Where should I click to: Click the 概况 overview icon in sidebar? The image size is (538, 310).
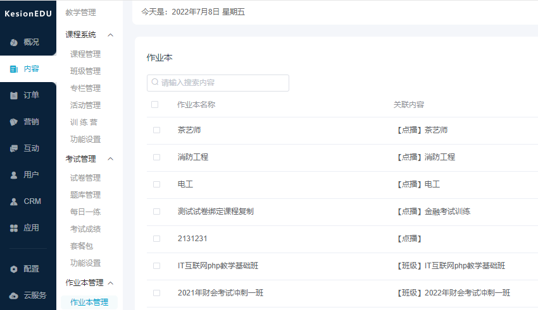click(x=14, y=42)
